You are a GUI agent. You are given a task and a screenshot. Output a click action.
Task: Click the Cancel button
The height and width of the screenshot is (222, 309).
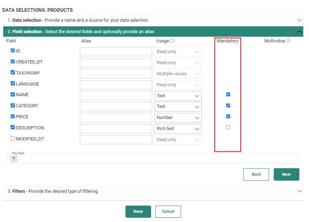click(168, 211)
